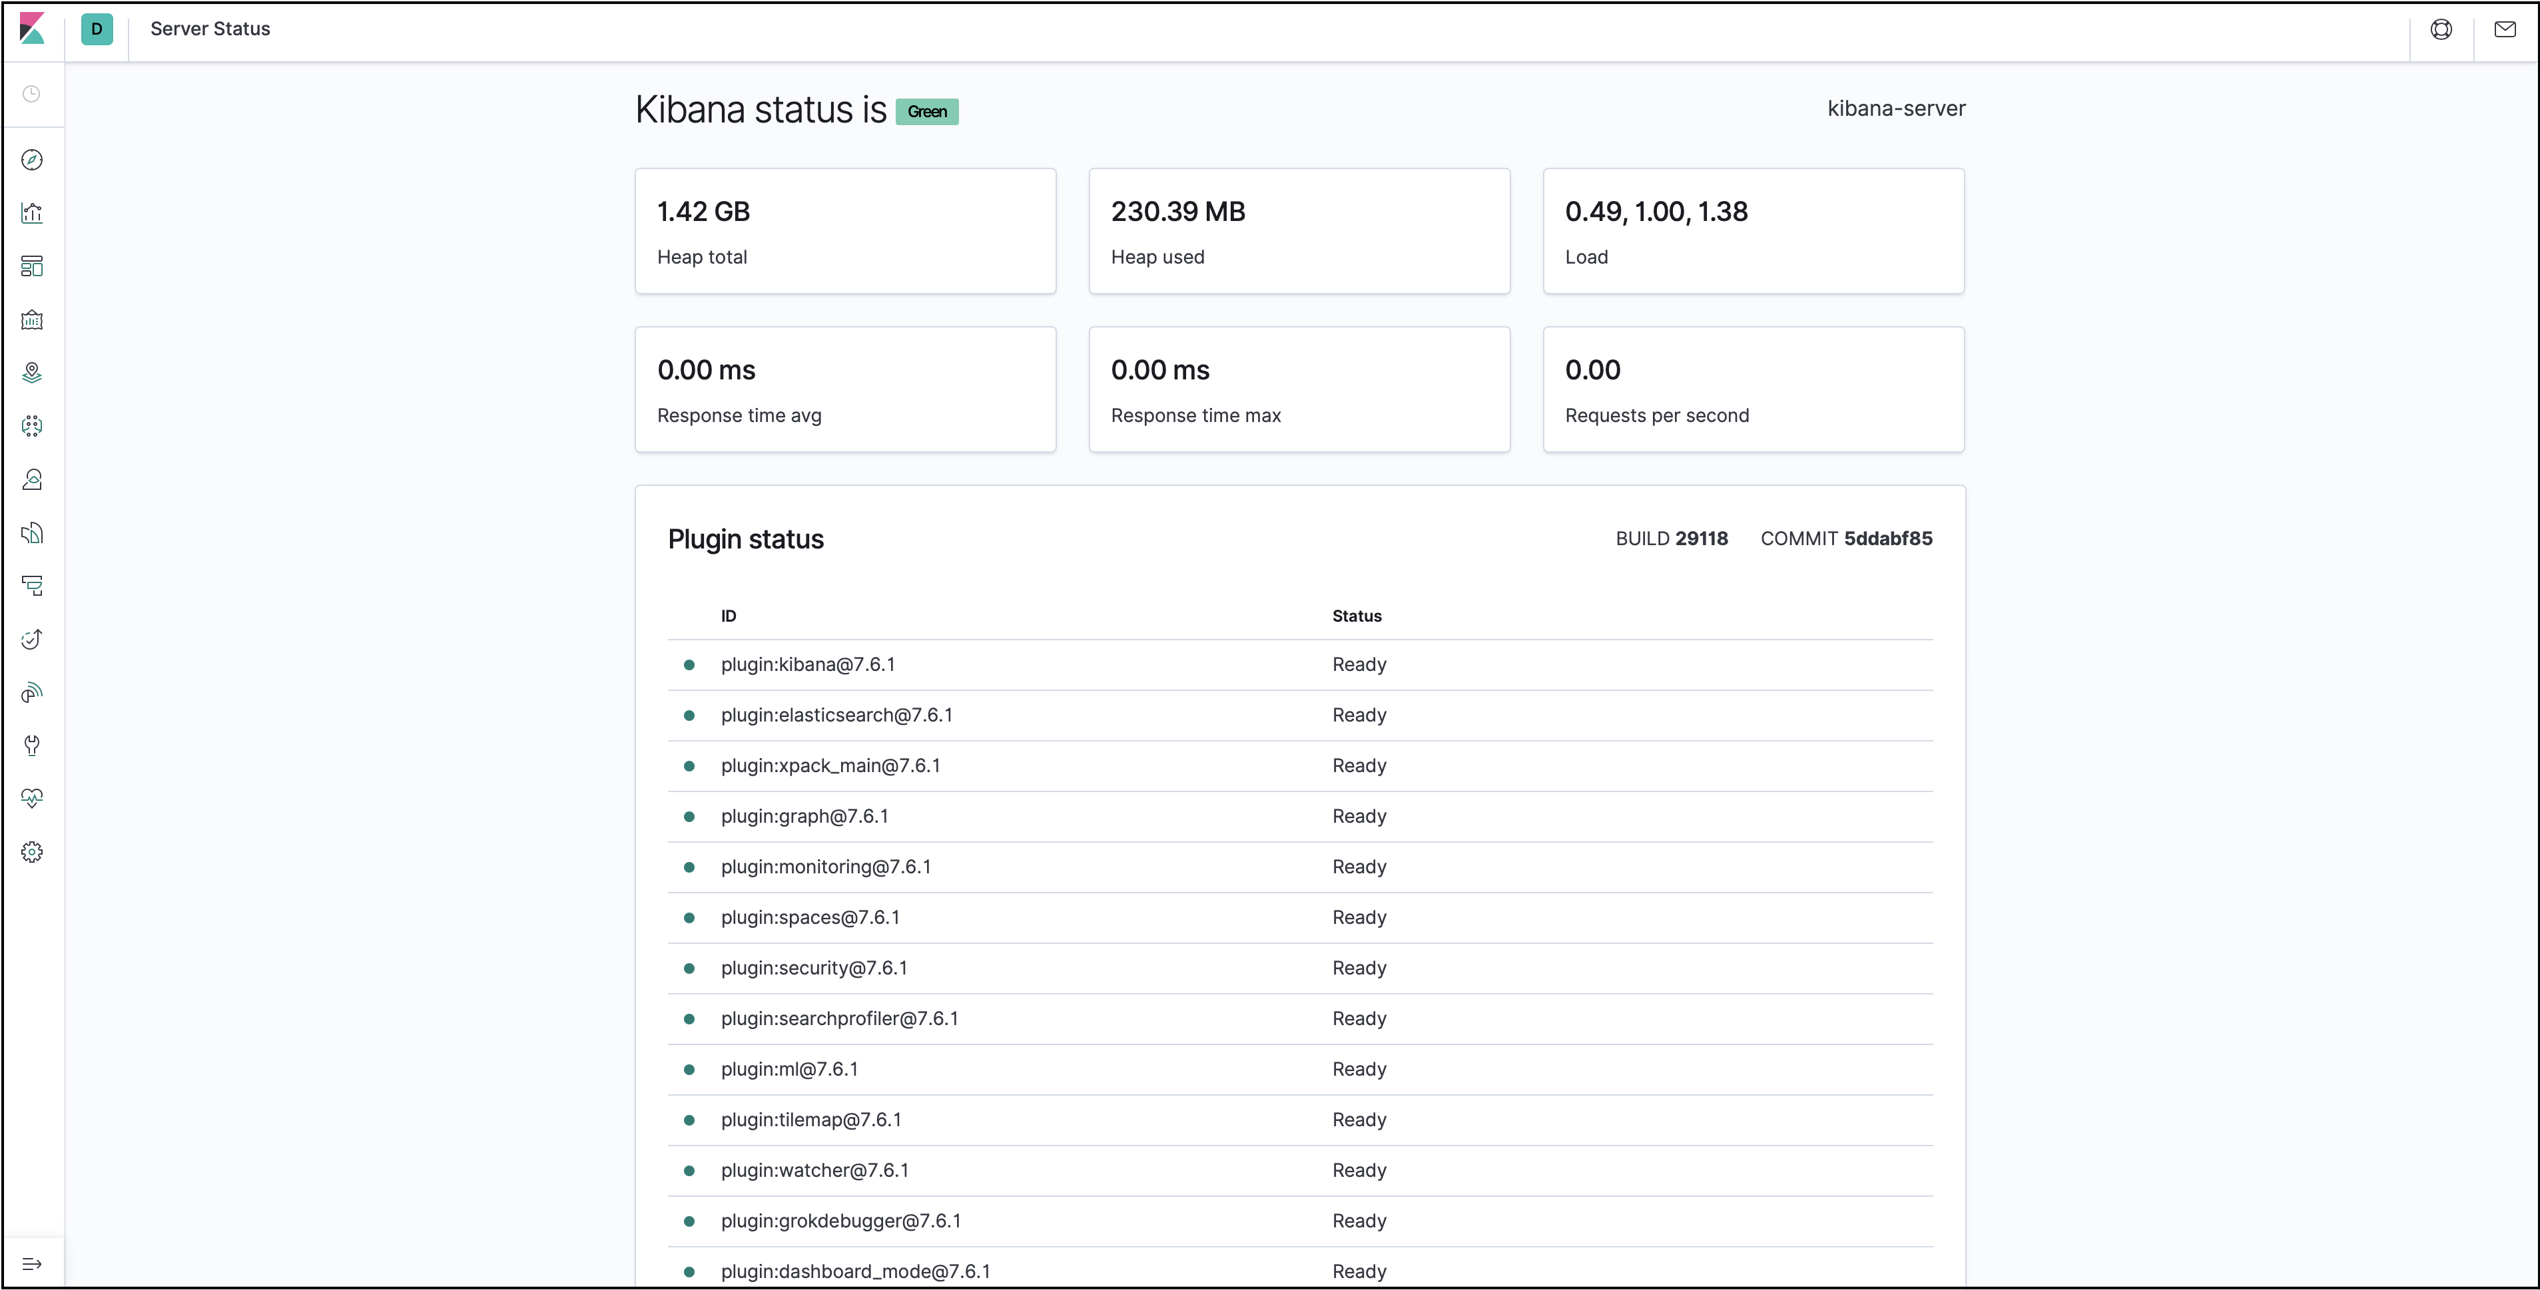The height and width of the screenshot is (1290, 2540).
Task: Click the Kibana logo
Action: [x=31, y=29]
